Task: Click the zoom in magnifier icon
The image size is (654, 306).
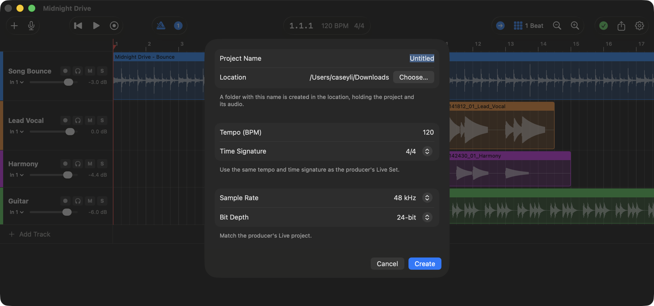Action: click(x=575, y=26)
